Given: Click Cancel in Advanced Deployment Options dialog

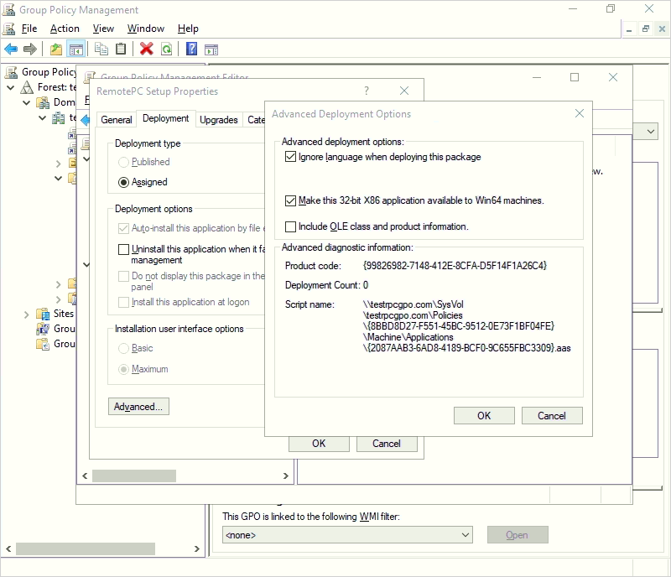Looking at the screenshot, I should 551,415.
